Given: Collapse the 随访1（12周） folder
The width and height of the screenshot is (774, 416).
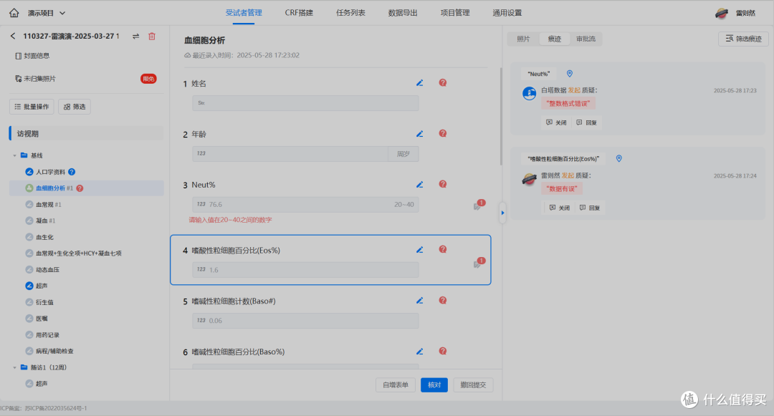Looking at the screenshot, I should point(14,367).
